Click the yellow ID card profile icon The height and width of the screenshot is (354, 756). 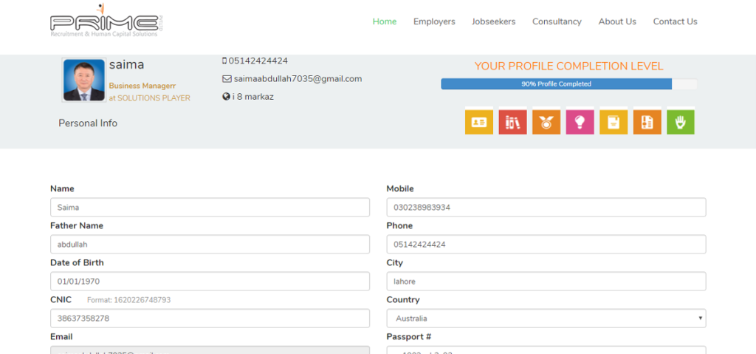pos(478,123)
